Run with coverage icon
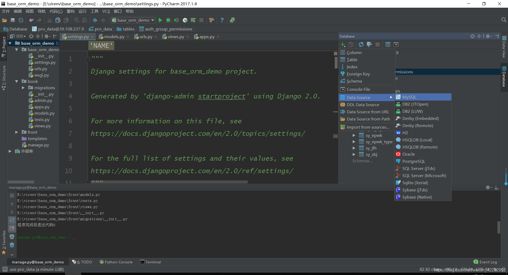The height and width of the screenshot is (275, 508). pyautogui.click(x=176, y=20)
